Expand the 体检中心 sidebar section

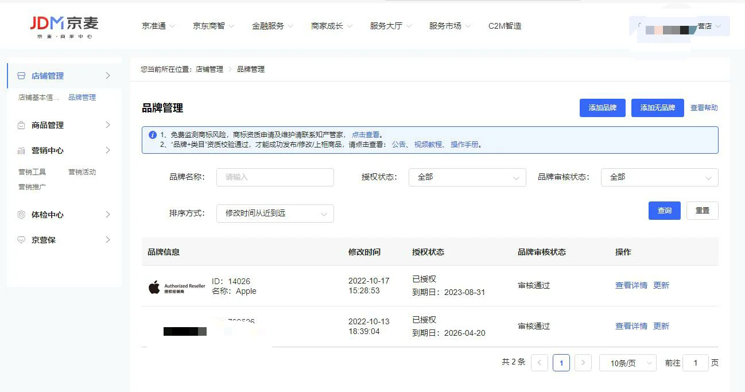(x=107, y=215)
